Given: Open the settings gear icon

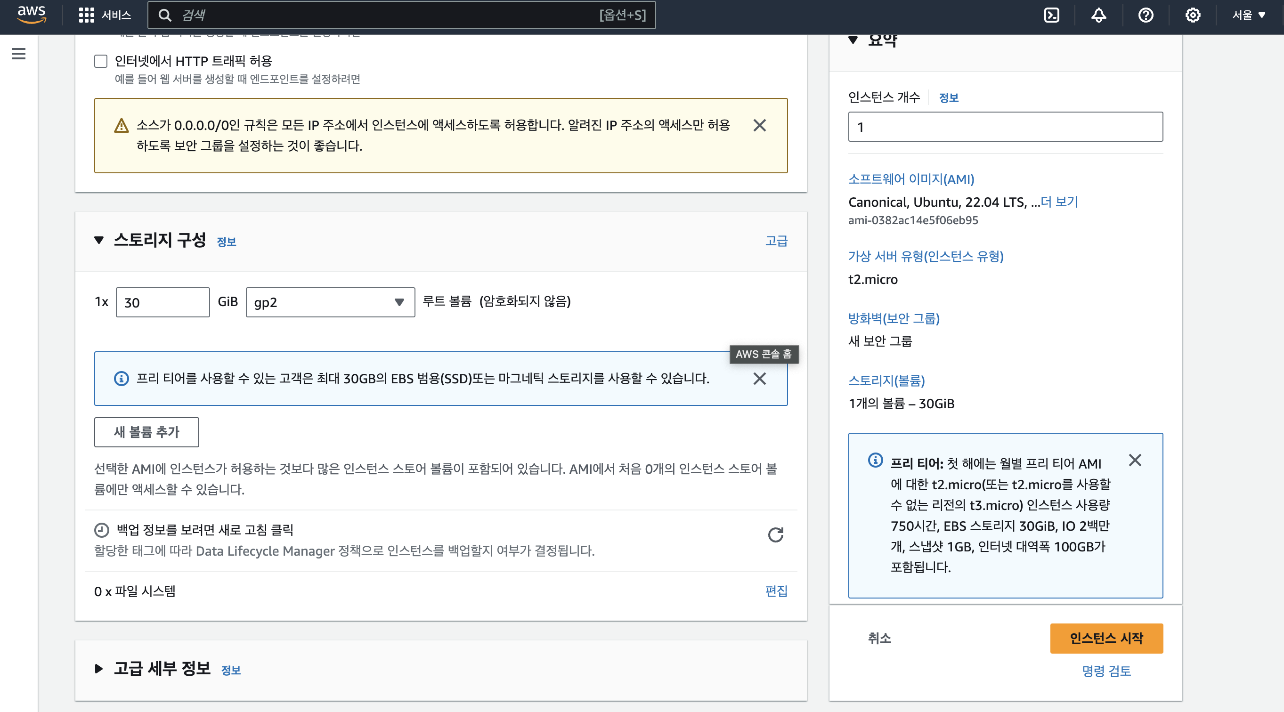Looking at the screenshot, I should click(1192, 15).
